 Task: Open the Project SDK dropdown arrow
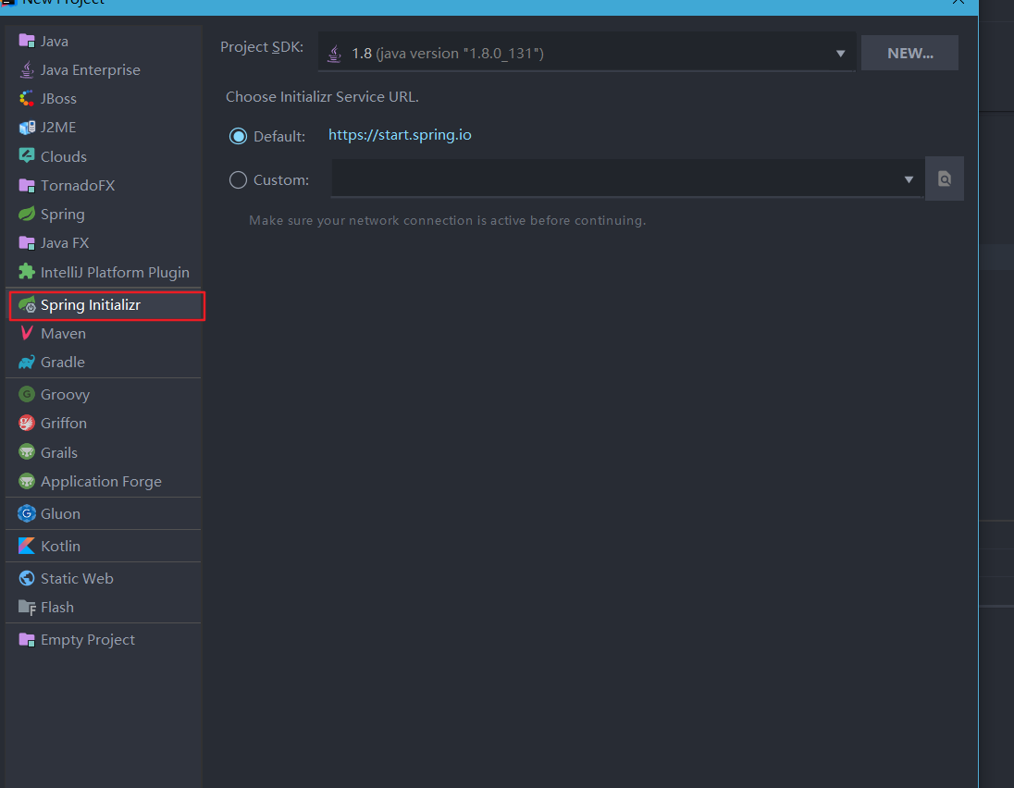click(840, 54)
